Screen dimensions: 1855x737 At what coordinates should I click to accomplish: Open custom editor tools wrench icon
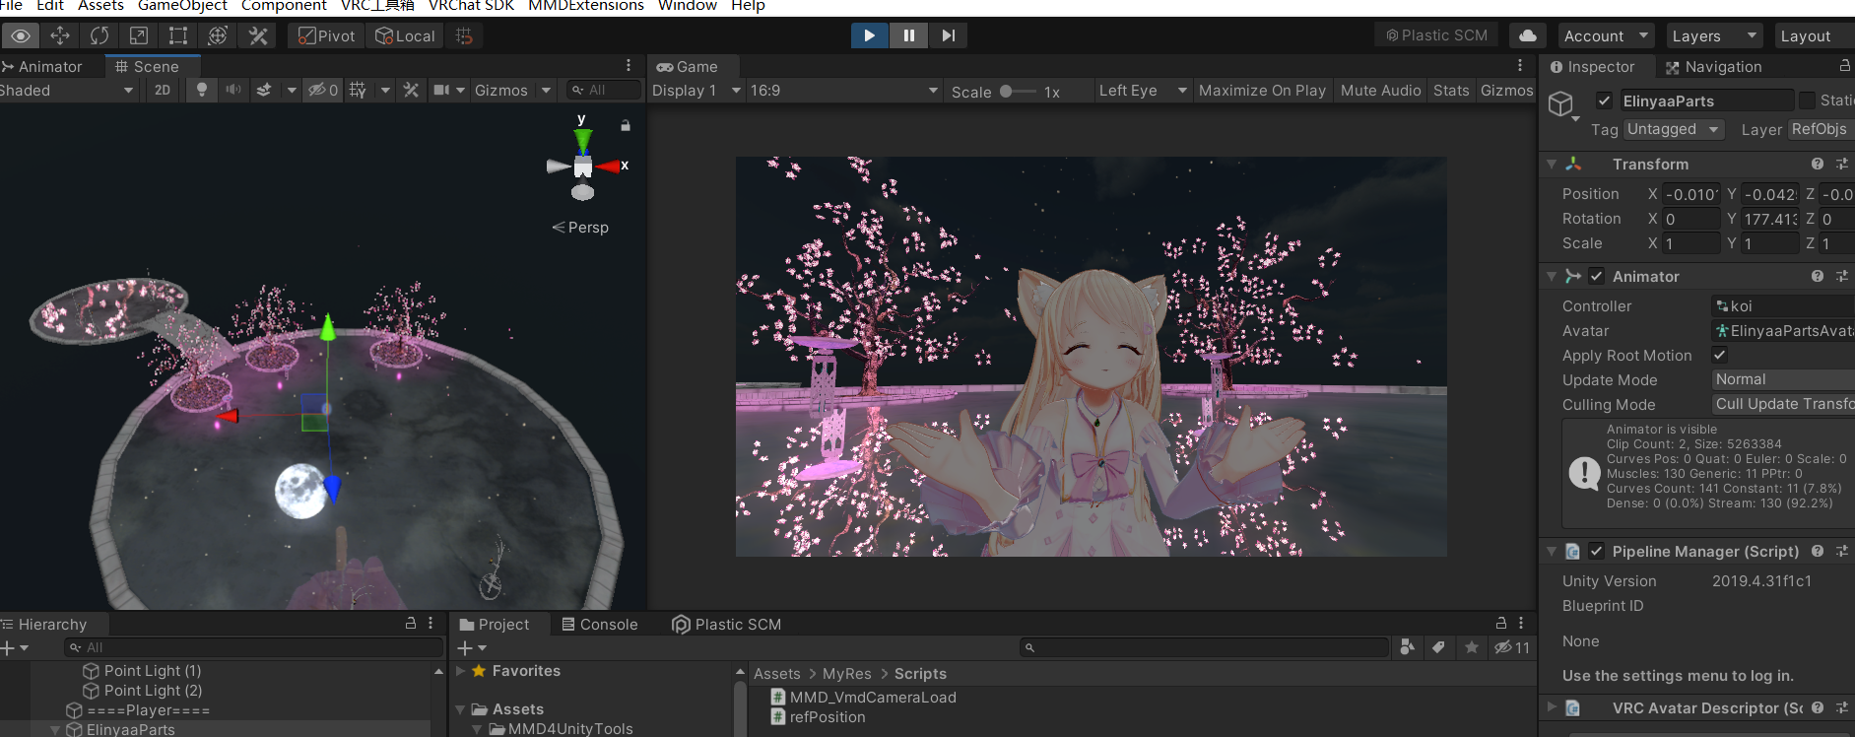click(x=258, y=35)
